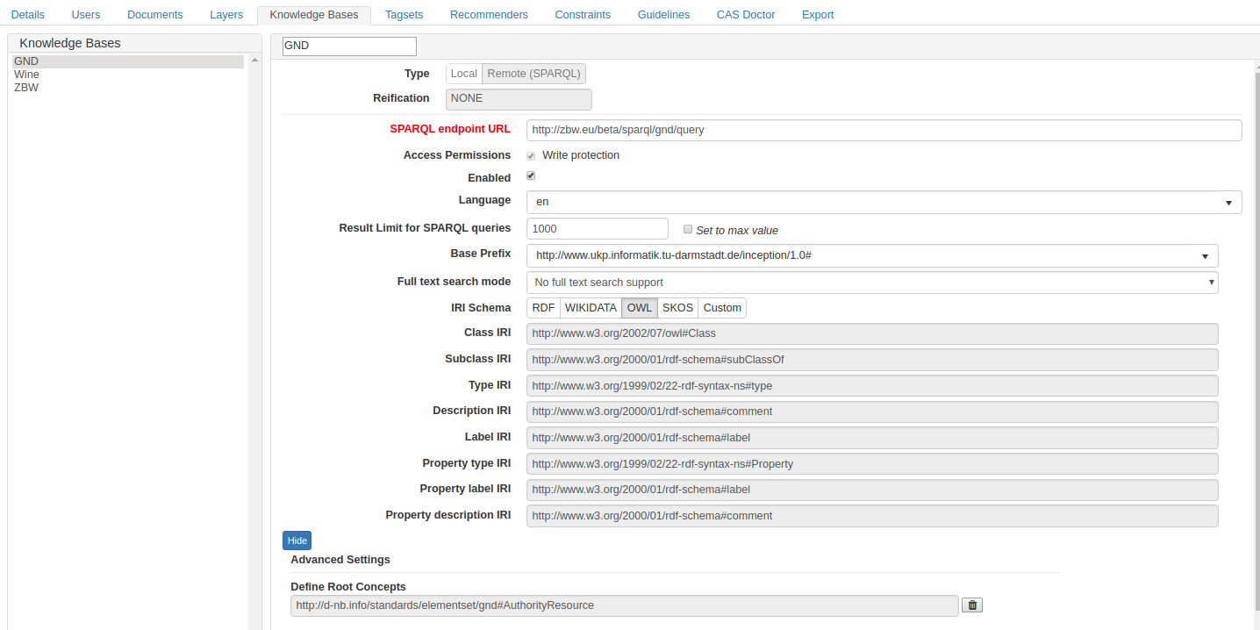
Task: Open the Full text search mode dropdown
Action: tap(1211, 282)
